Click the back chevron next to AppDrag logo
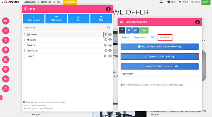 pos(2,2)
